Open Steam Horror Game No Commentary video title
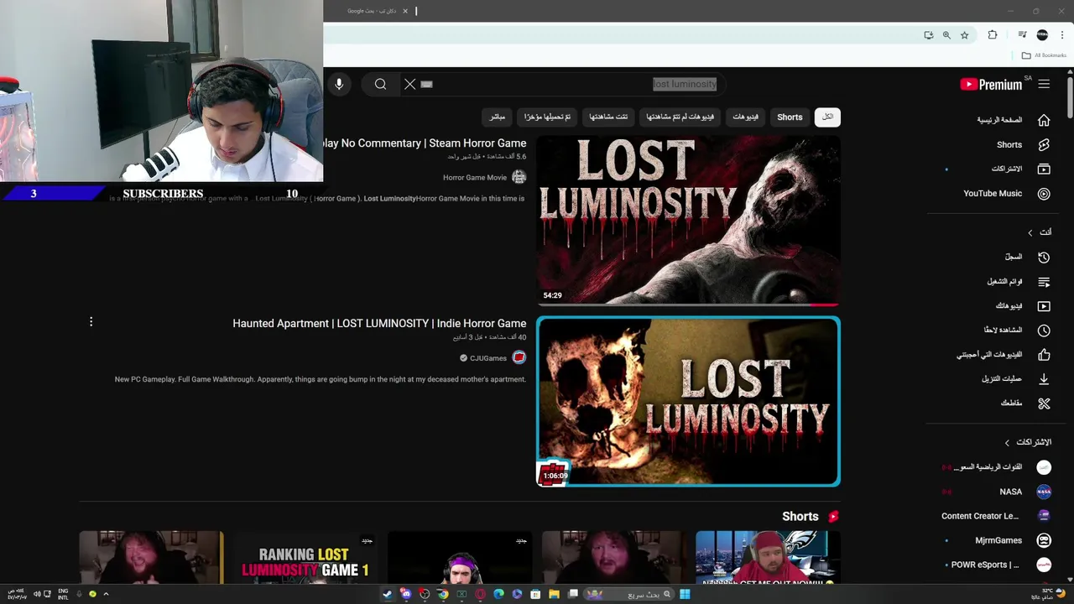This screenshot has height=604, width=1074. (425, 143)
